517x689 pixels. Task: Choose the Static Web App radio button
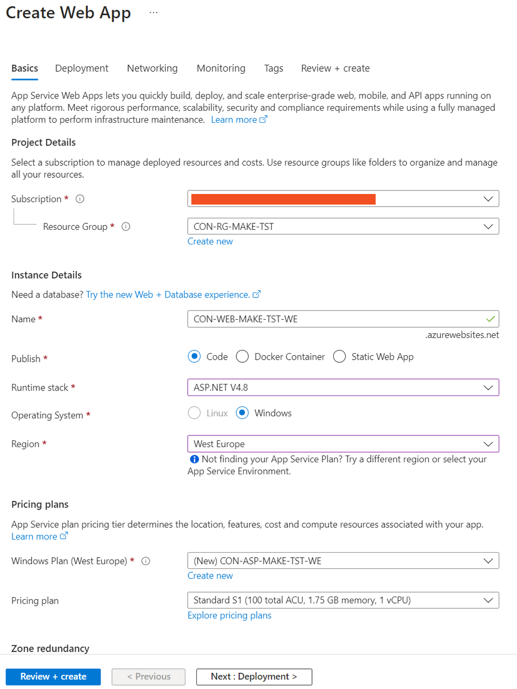click(x=339, y=357)
